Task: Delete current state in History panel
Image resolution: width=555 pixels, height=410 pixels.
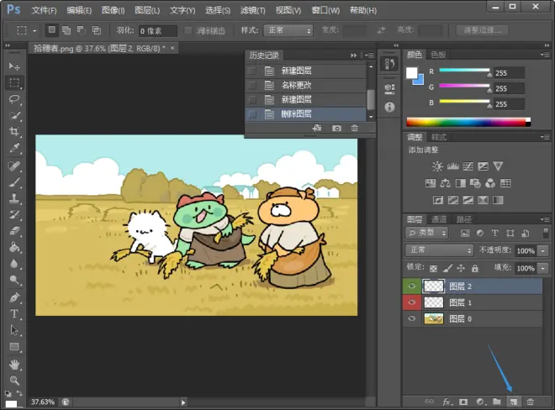Action: click(x=354, y=128)
